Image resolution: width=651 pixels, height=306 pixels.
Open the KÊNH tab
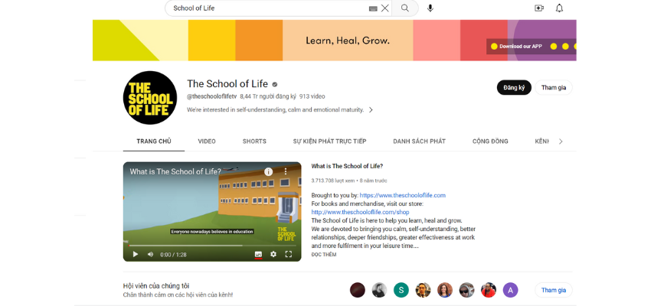(x=541, y=142)
